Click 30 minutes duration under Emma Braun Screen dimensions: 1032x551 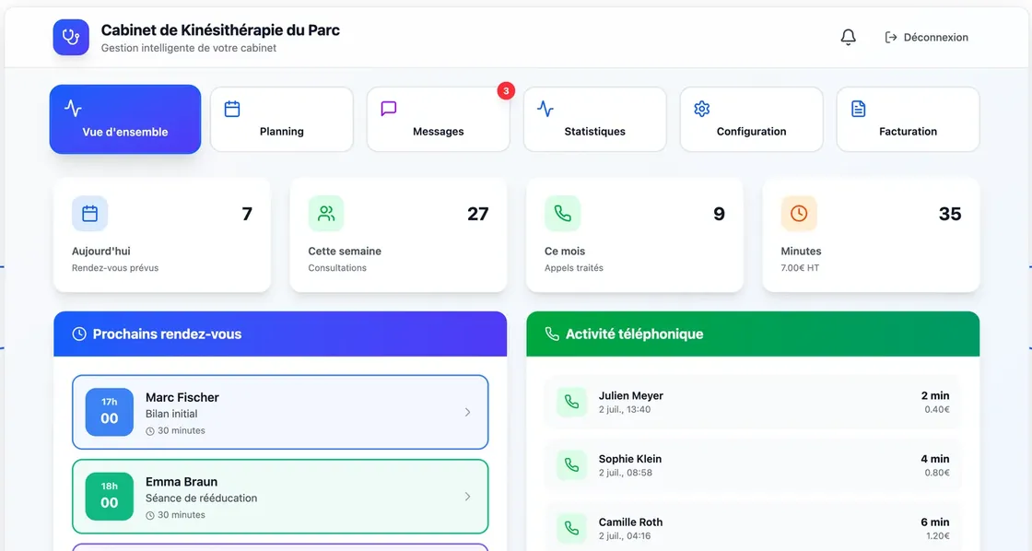[x=175, y=515]
